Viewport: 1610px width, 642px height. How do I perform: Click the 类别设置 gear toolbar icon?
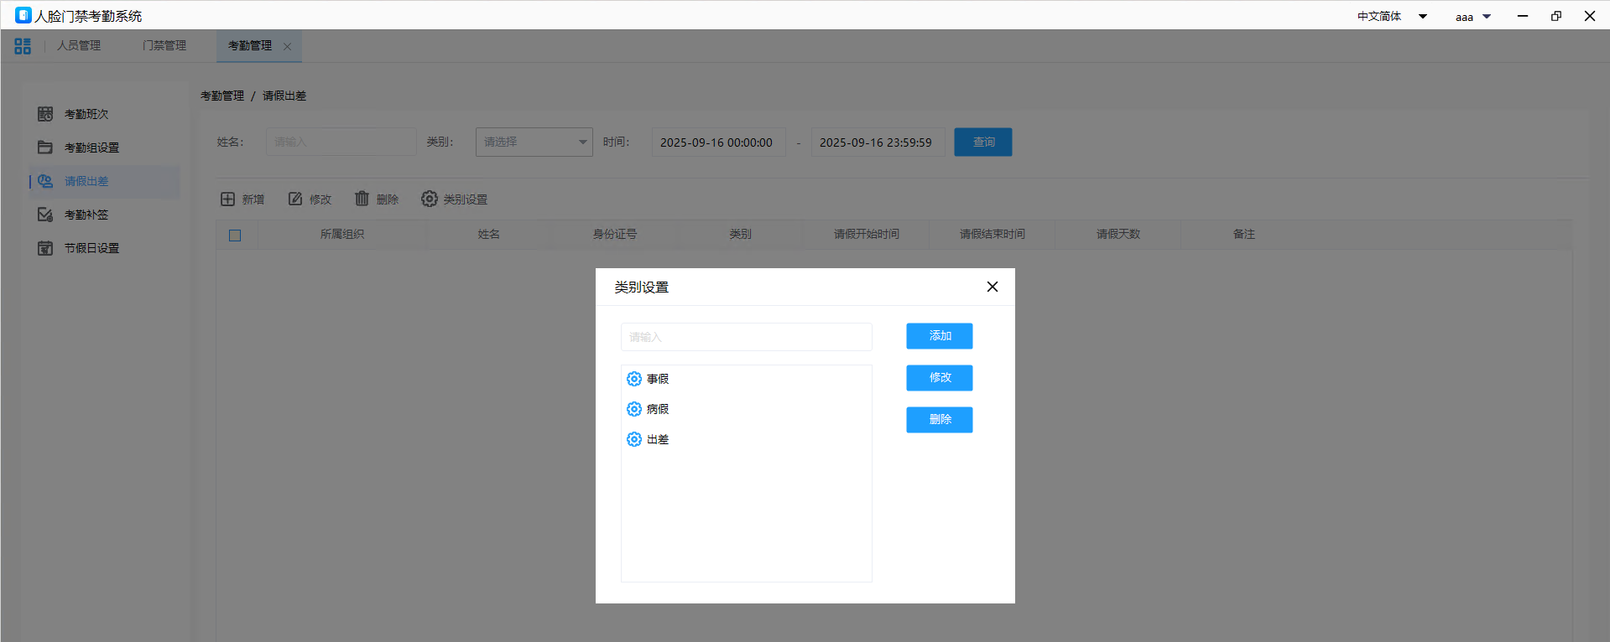pos(430,199)
